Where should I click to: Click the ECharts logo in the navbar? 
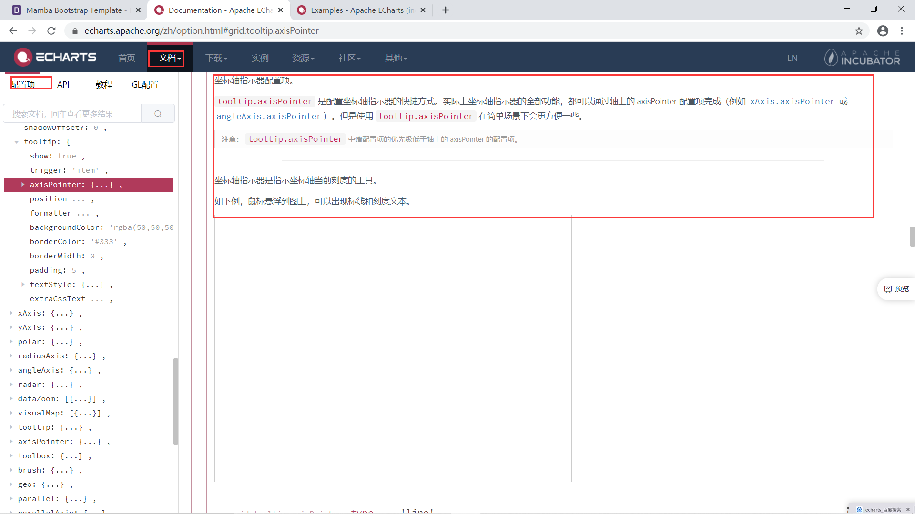[x=55, y=58]
